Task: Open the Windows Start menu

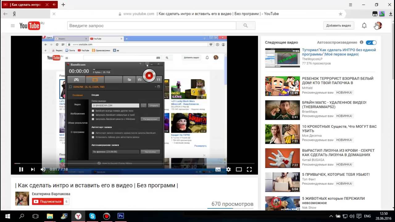Action: pos(7,216)
